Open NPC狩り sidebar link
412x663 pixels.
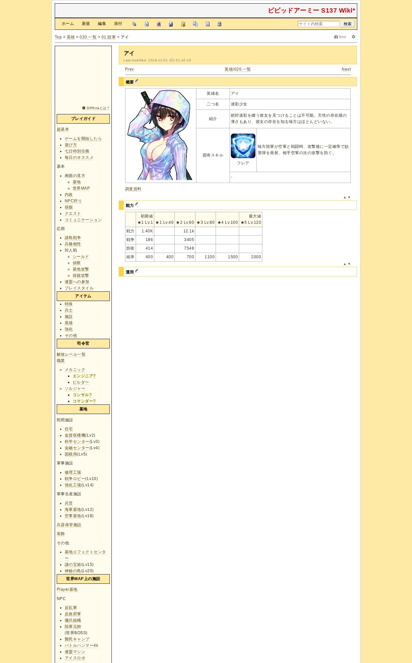click(73, 201)
